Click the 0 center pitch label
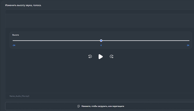This screenshot has width=194, height=111. [x=101, y=45]
